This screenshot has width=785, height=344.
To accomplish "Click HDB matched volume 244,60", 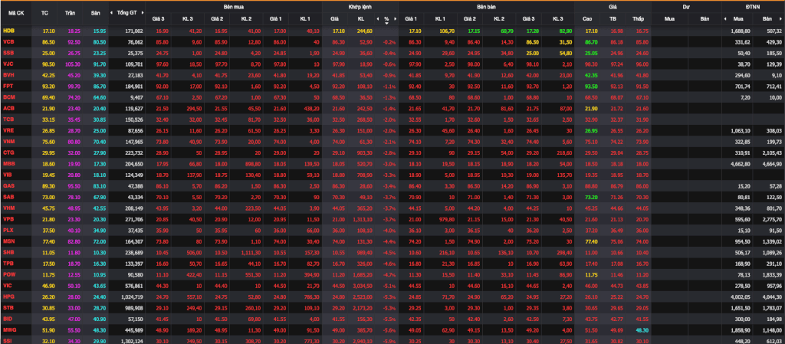I will [x=364, y=31].
